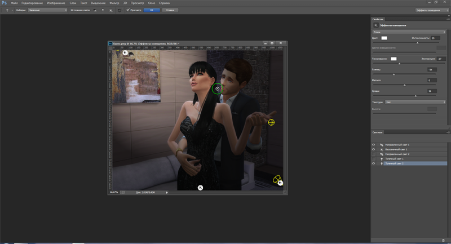Screen dimensions: 451x244
Task: Toggle the Просмотр preview checkbox
Action: [128, 10]
